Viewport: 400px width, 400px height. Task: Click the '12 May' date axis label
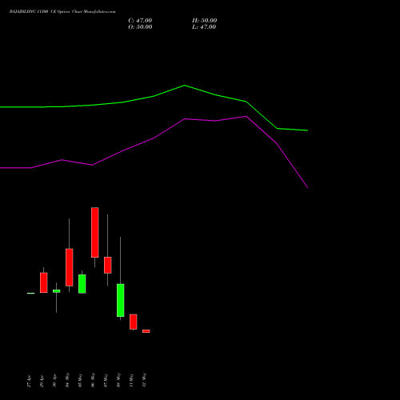pyautogui.click(x=144, y=380)
